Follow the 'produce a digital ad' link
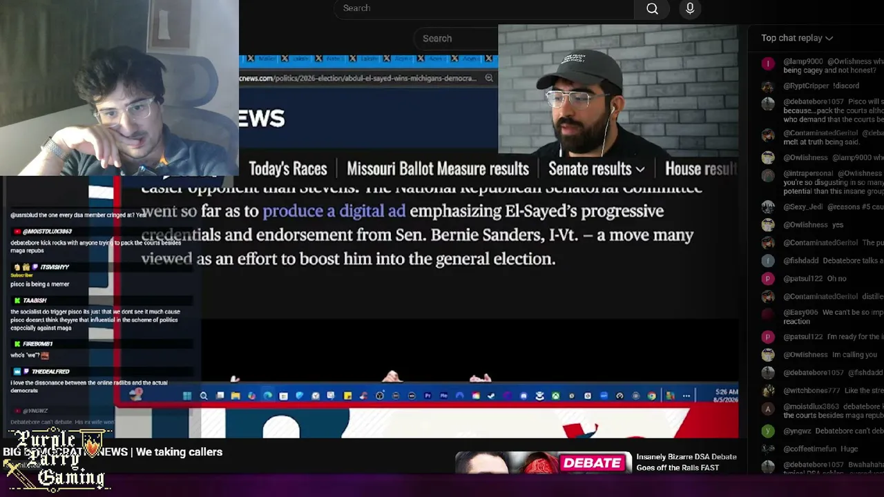The width and height of the screenshot is (884, 497). pos(334,211)
